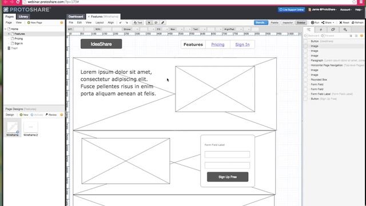The width and height of the screenshot is (366, 206).
Task: Click the Trash bin icon in page tree
Action: [9, 48]
